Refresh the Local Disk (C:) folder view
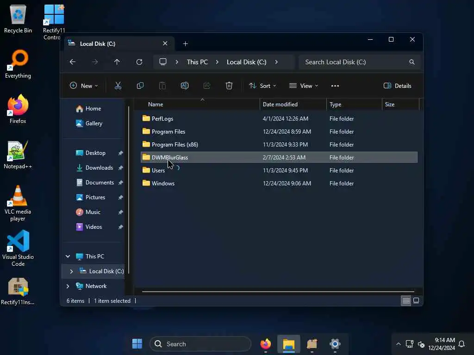 coord(139,62)
